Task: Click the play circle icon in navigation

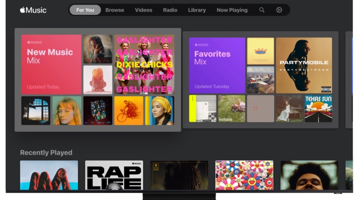Action: coord(279,10)
